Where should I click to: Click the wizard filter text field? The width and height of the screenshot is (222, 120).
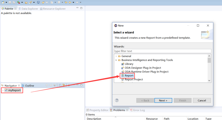point(163,51)
